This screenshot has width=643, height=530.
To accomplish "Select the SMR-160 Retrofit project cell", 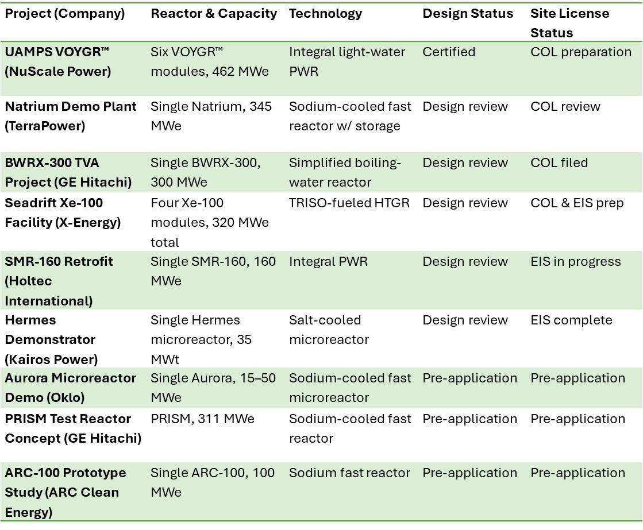I will pos(59,281).
